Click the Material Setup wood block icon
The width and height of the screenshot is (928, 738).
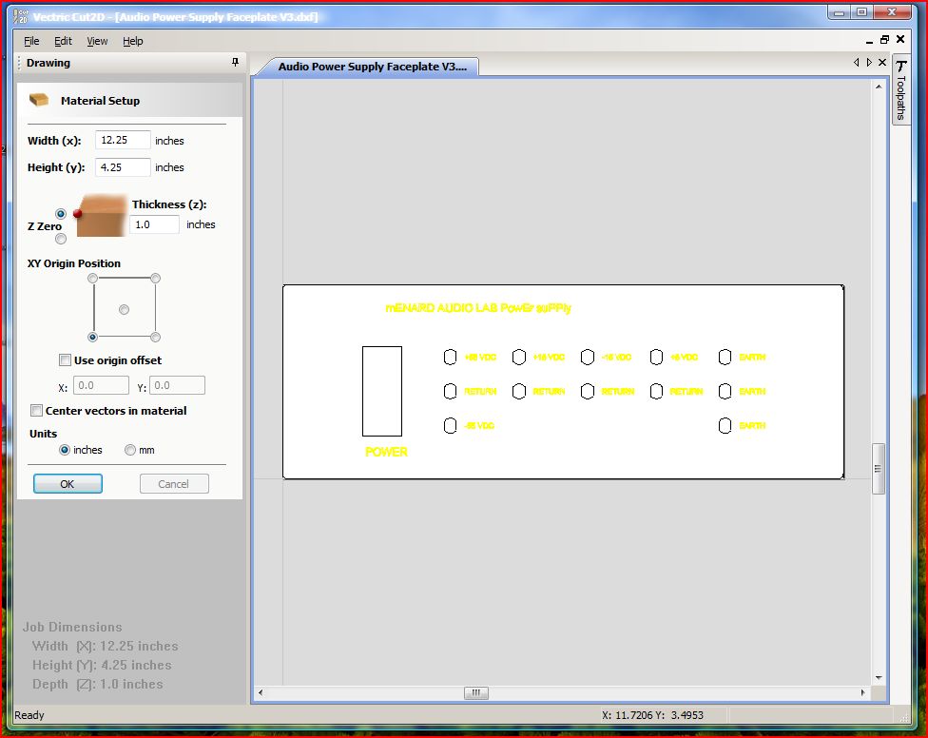tap(38, 100)
